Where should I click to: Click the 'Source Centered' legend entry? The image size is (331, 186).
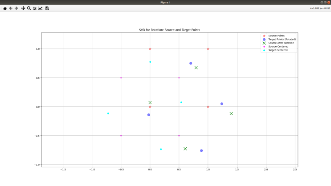pyautogui.click(x=278, y=46)
